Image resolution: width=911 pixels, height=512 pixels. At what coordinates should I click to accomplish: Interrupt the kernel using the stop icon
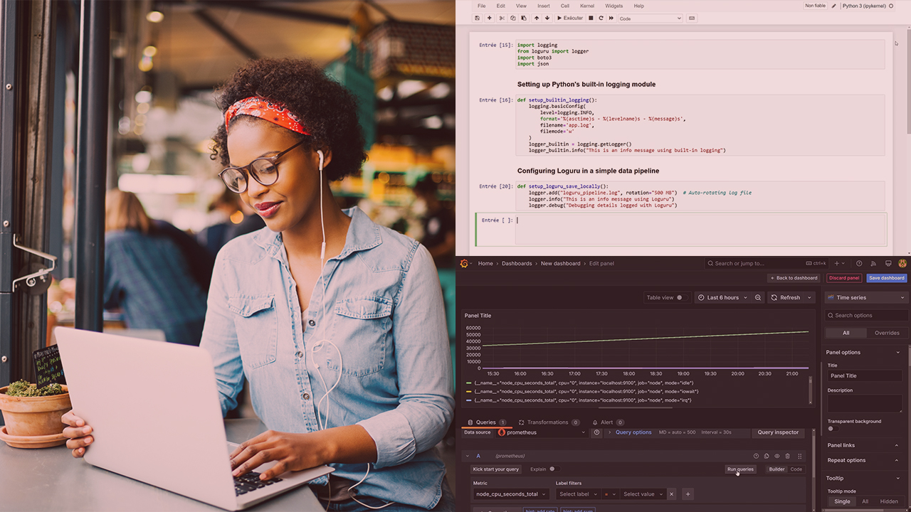(x=591, y=18)
